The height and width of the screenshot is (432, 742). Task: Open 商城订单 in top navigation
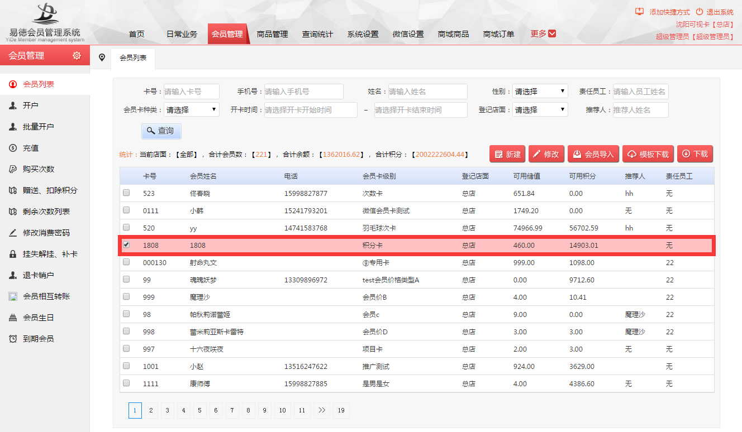pos(498,34)
